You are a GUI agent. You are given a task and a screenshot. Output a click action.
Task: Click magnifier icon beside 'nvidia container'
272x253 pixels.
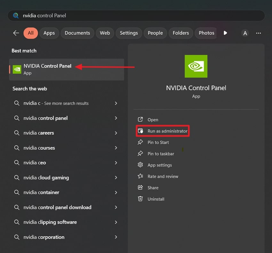coord(17,193)
